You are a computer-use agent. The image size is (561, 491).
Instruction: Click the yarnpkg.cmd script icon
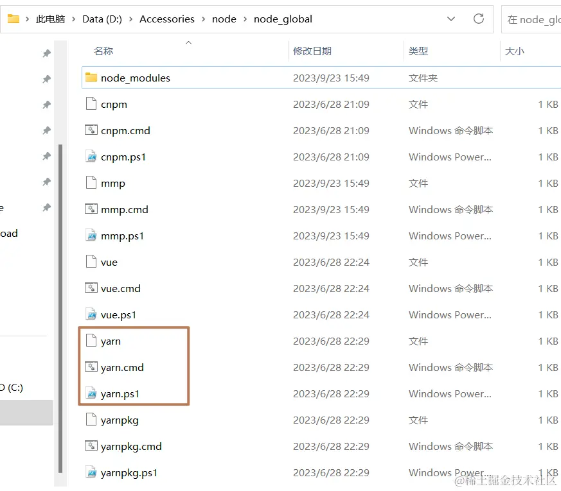pos(91,446)
